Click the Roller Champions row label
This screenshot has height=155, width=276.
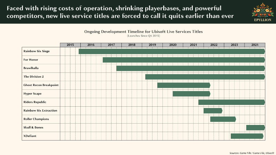click(x=36, y=119)
